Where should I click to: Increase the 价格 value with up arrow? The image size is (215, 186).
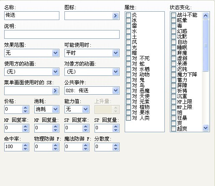click(x=25, y=108)
